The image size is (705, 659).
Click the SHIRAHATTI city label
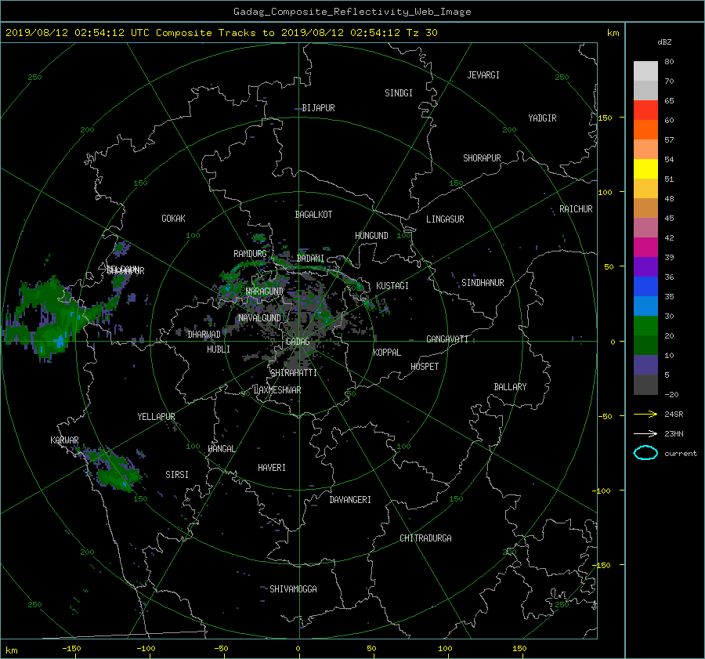click(x=294, y=373)
